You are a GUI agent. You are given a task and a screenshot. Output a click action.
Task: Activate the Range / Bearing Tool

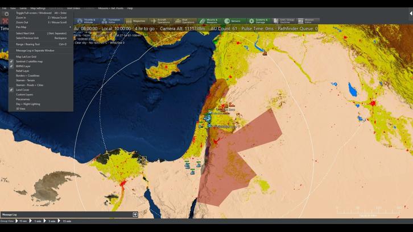click(41, 44)
